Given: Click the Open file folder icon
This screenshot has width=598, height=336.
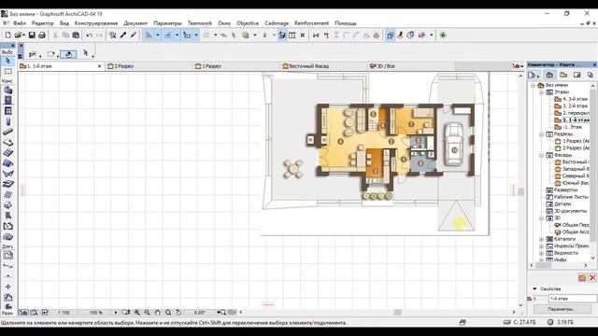Looking at the screenshot, I should click(x=18, y=35).
